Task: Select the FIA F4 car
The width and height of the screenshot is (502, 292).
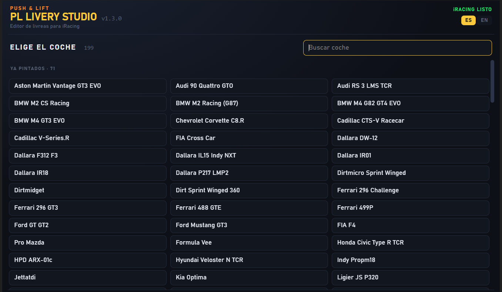Action: click(411, 225)
